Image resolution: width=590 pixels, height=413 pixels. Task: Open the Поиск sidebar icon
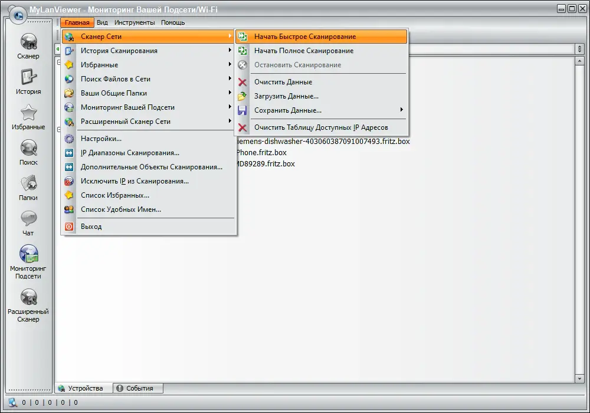point(28,148)
